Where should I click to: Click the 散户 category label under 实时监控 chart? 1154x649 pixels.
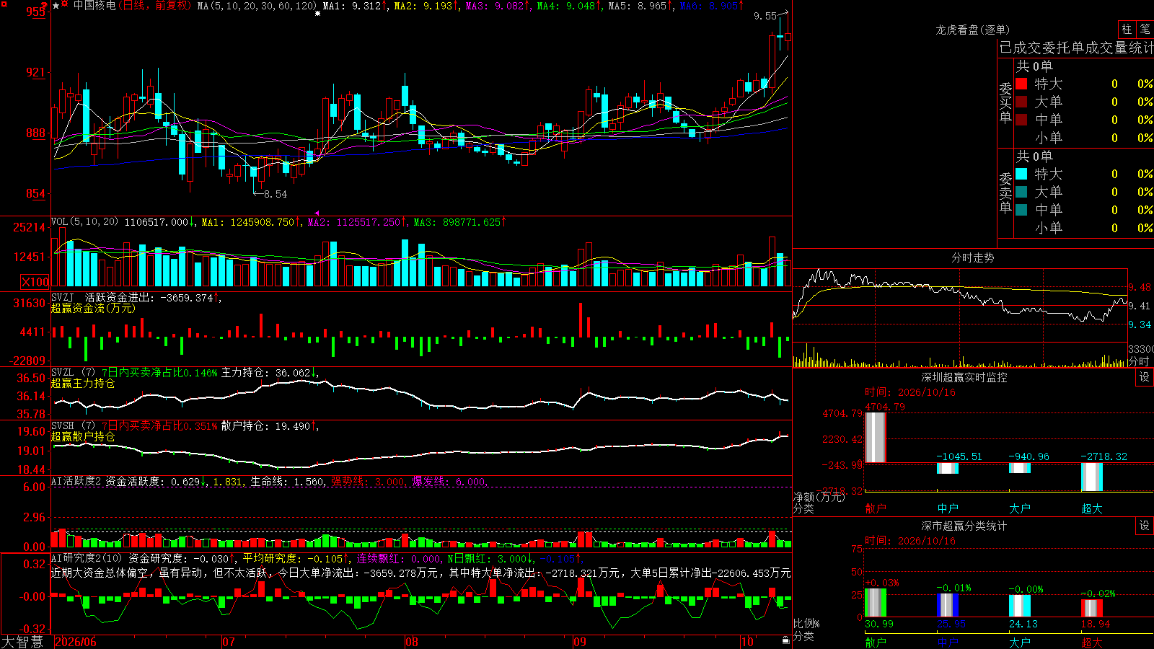pos(876,508)
